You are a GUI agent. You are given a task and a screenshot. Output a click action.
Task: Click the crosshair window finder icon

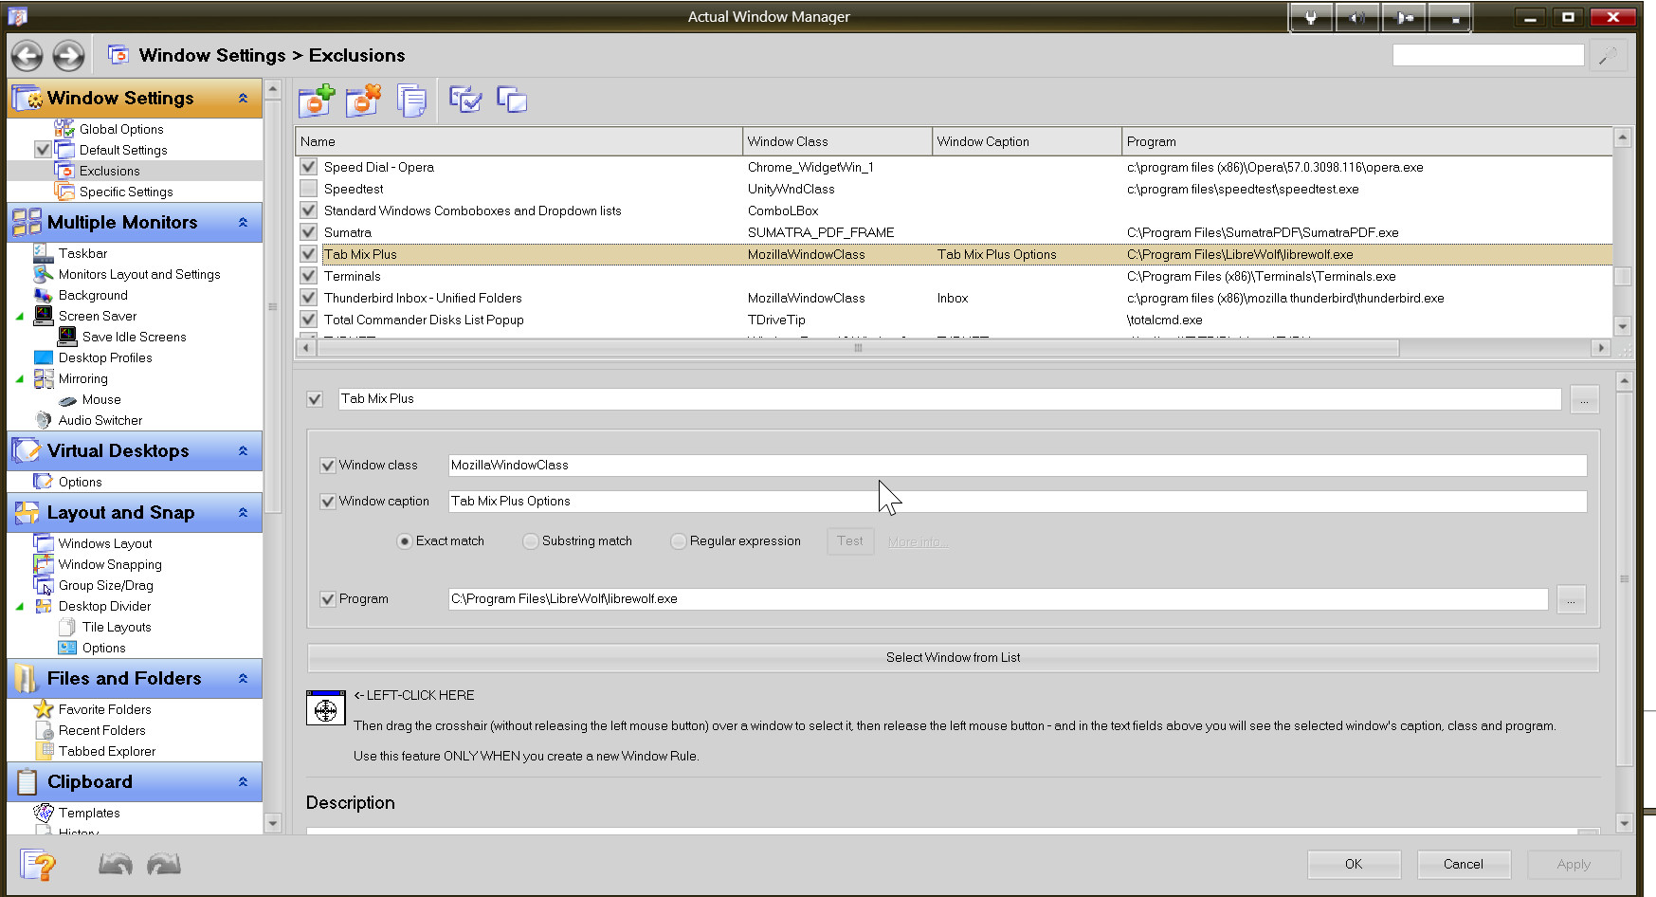point(325,708)
